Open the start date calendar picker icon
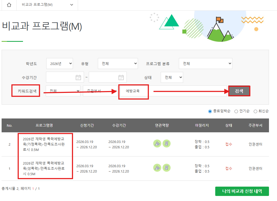This screenshot has height=201, width=277. [x=78, y=77]
